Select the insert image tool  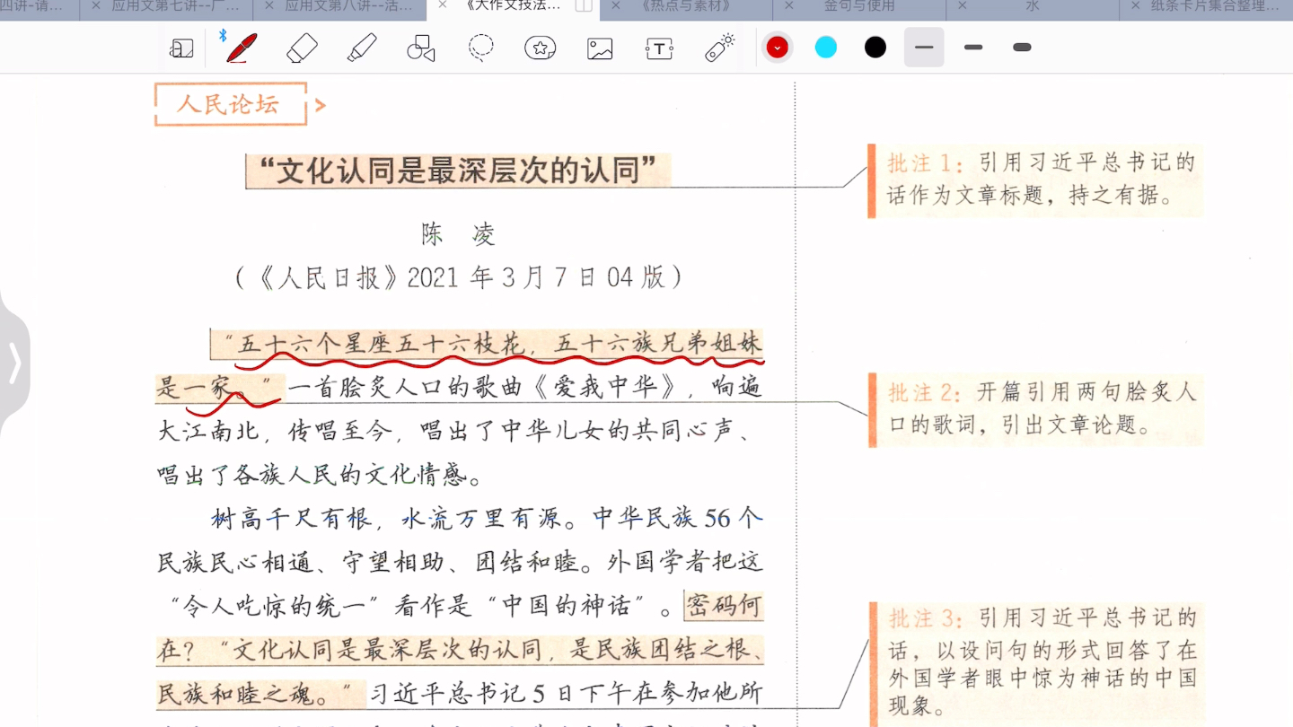[x=600, y=48]
